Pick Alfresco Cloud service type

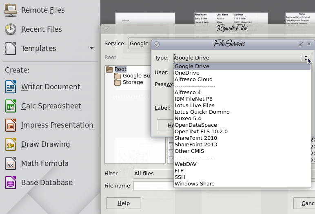click(242, 79)
